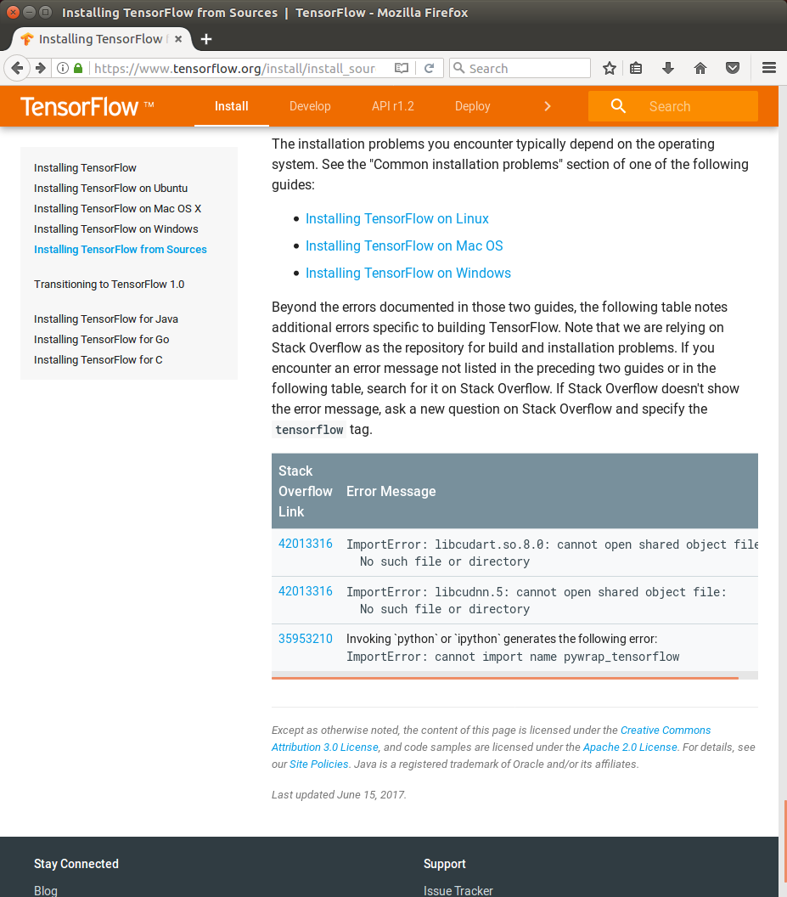Image resolution: width=787 pixels, height=897 pixels.
Task: Open Site Policies link
Action: click(x=318, y=764)
